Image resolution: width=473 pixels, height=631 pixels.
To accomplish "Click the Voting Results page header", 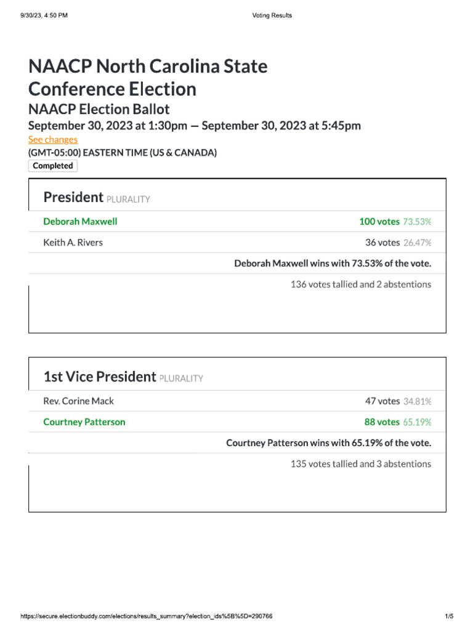I will [x=272, y=15].
